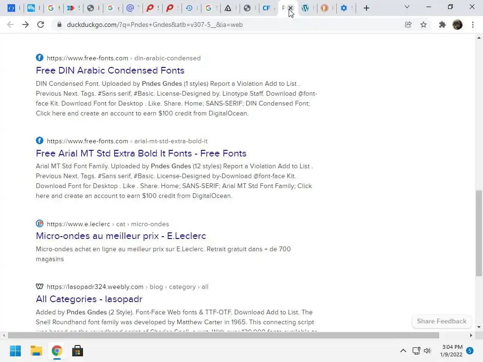Screen dimensions: 483x362
Task: Bookmark this page with the star icon
Action: click(424, 25)
